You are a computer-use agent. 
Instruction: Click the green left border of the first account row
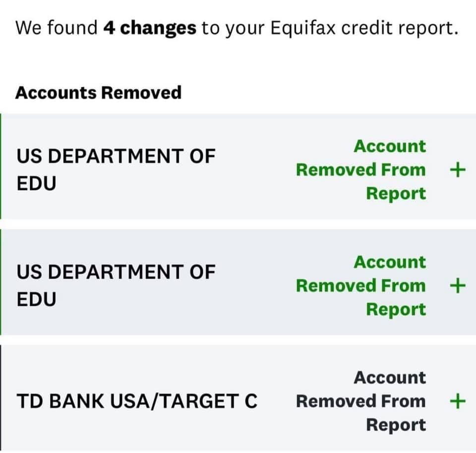point(1,166)
